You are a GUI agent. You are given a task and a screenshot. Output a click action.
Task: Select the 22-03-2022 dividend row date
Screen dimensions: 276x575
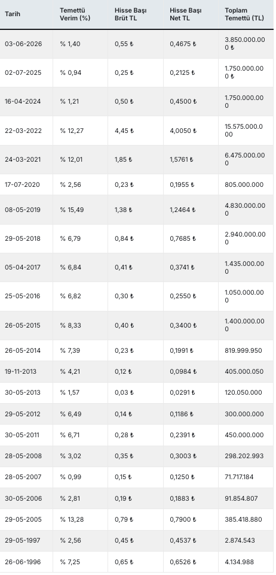[x=23, y=131]
